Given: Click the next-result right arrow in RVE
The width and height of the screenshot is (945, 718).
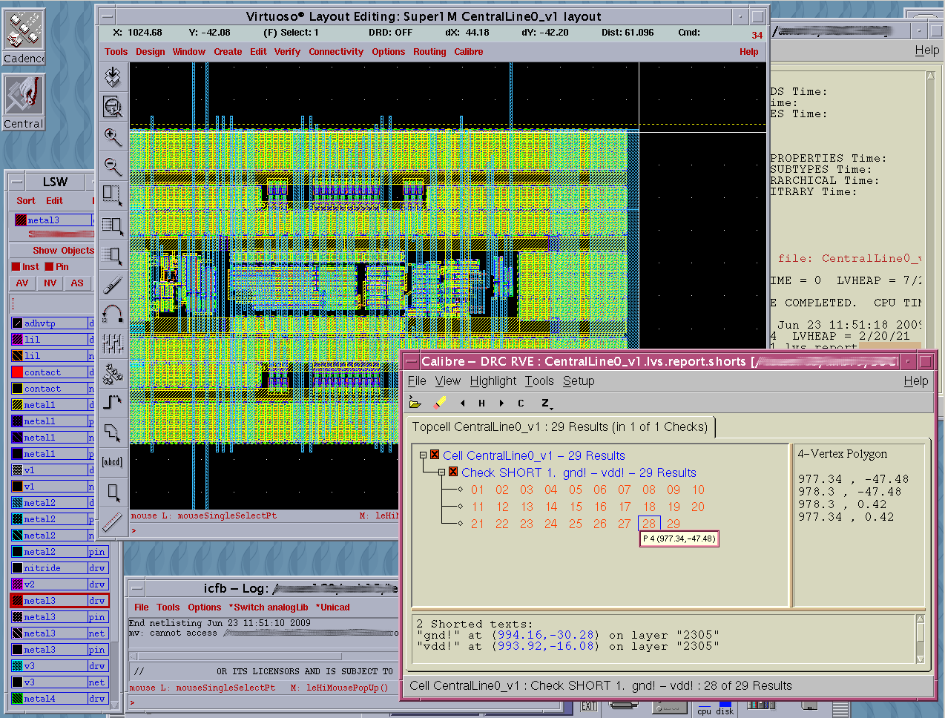Looking at the screenshot, I should tap(501, 403).
